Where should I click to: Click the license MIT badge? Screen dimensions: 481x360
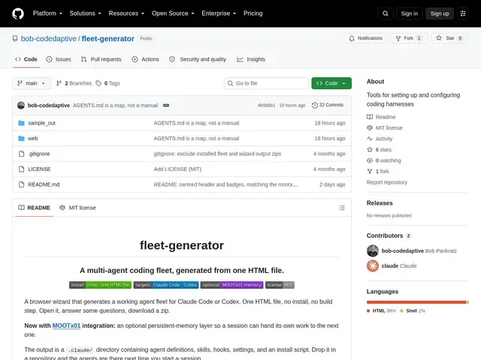pos(280,285)
